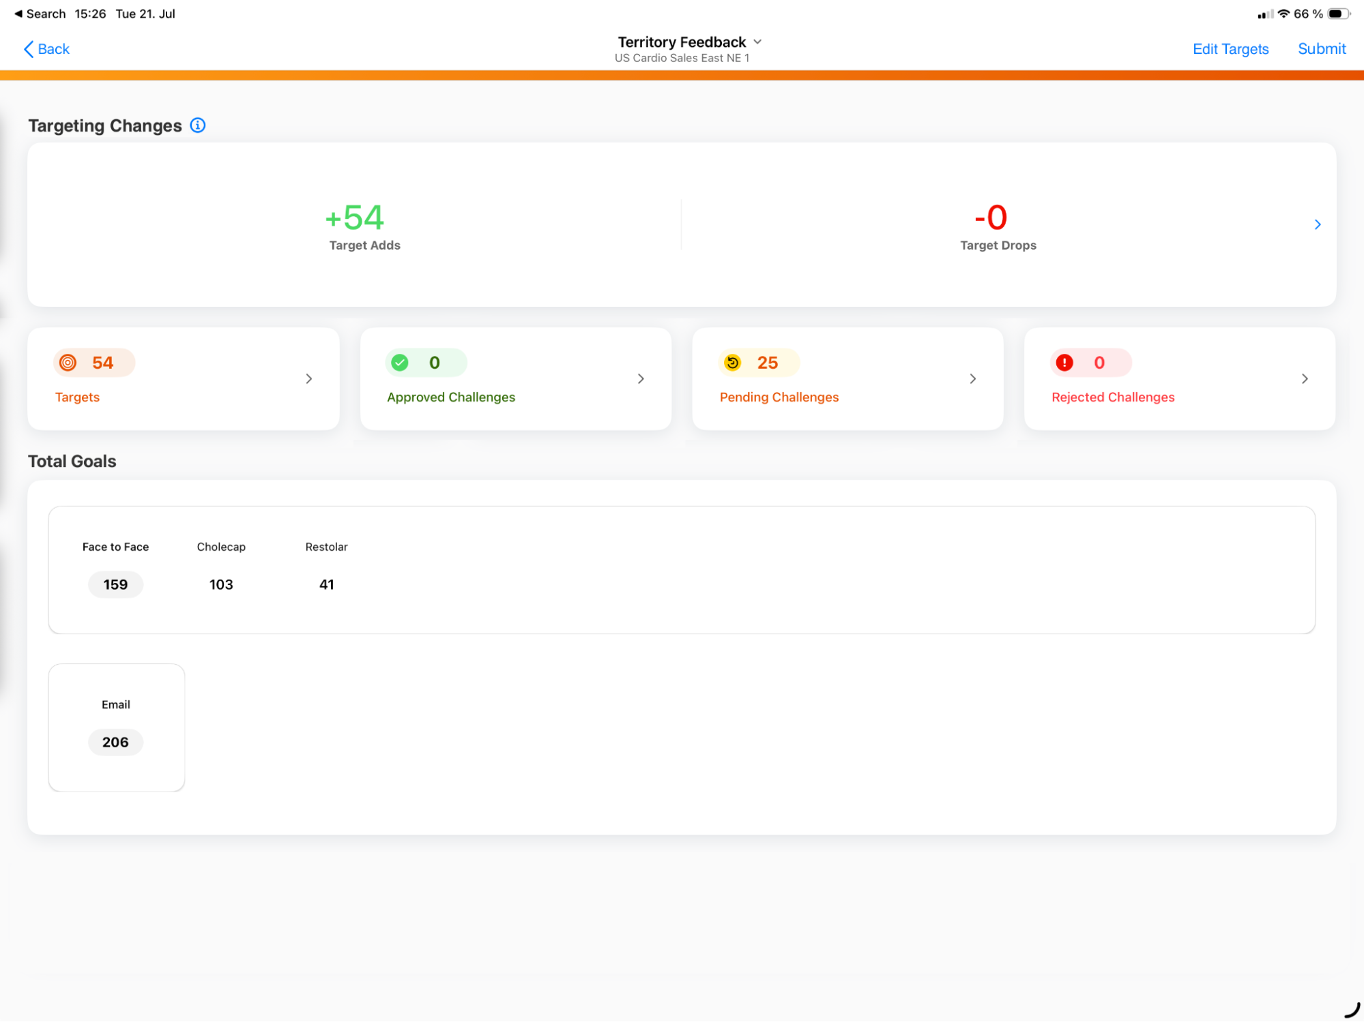Expand the Target Adds and Drops card chevron

point(1318,224)
